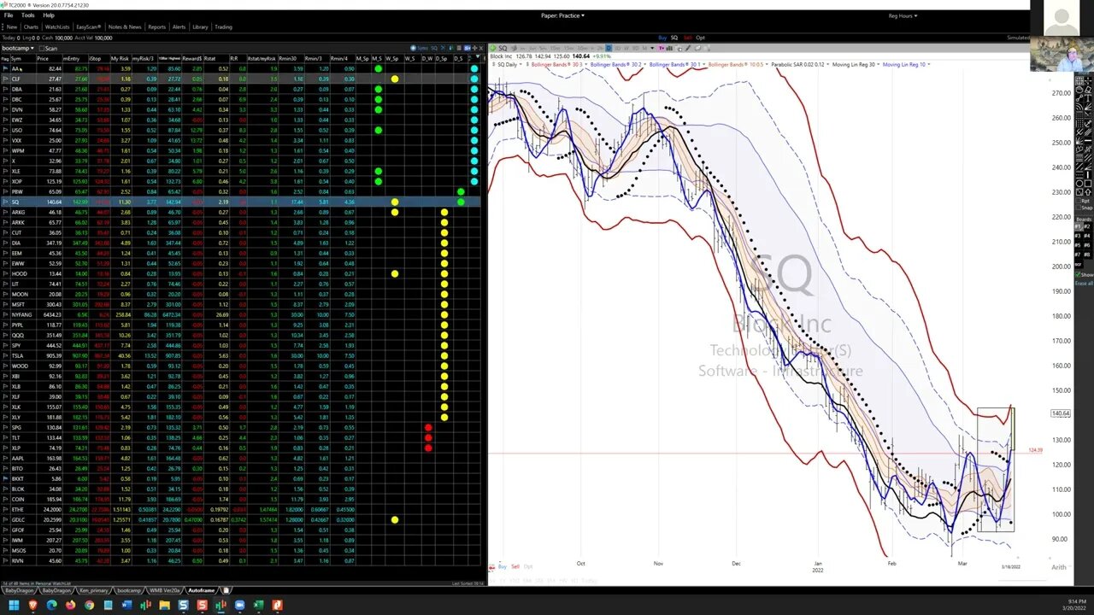Toggle the flag on the SPY row

pyautogui.click(x=5, y=345)
